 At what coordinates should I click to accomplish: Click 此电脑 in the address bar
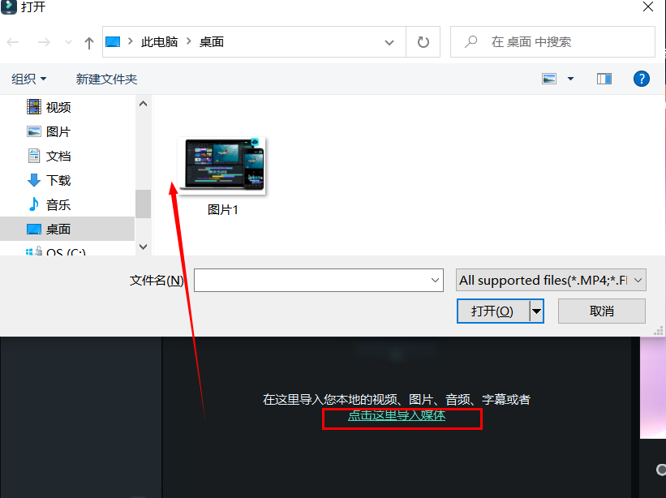click(160, 41)
